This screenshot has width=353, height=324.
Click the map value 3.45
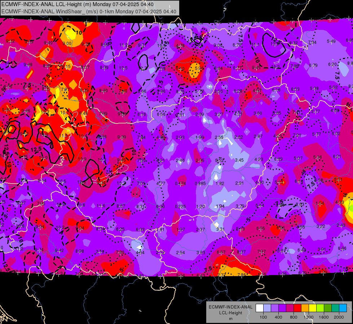[x=239, y=160]
